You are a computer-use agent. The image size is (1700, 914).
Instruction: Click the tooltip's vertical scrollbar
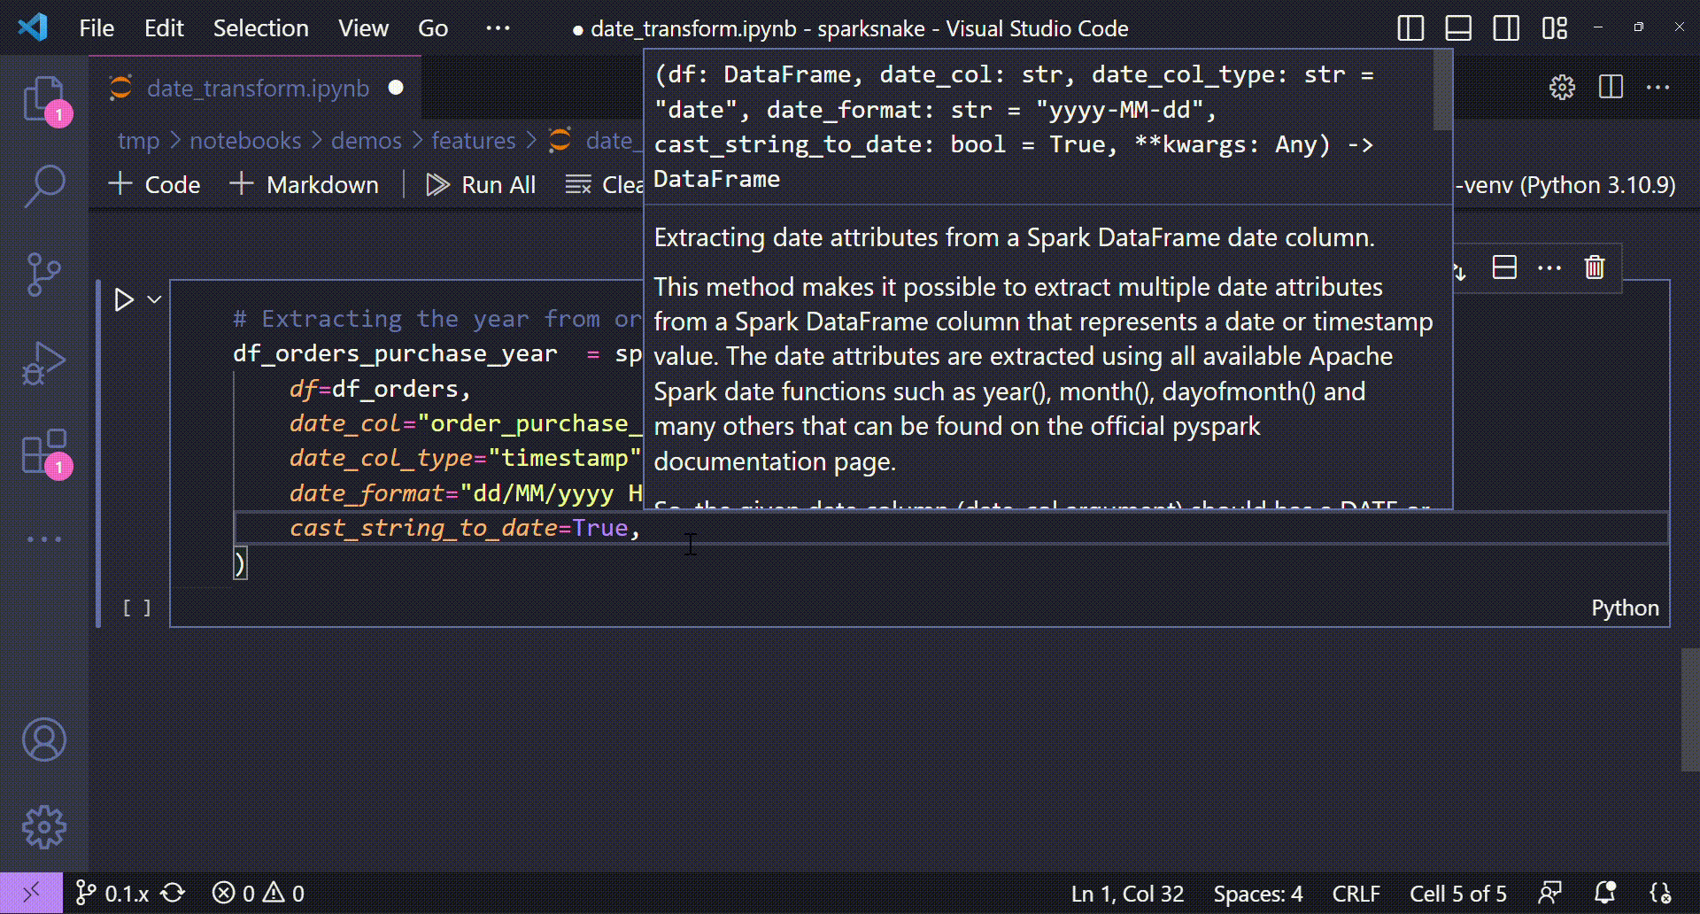coord(1442,89)
